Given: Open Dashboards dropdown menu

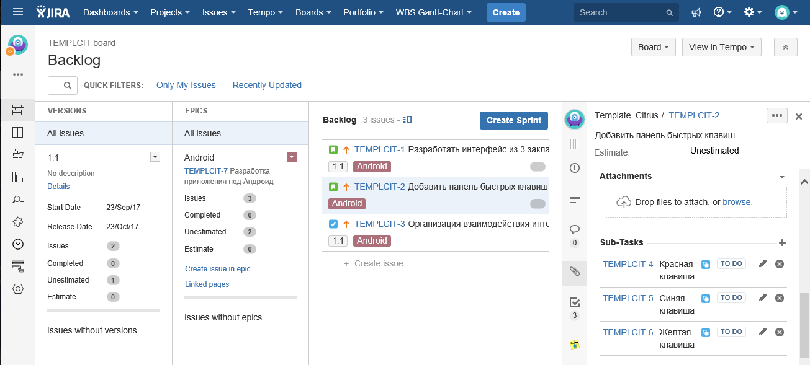Looking at the screenshot, I should (x=110, y=12).
